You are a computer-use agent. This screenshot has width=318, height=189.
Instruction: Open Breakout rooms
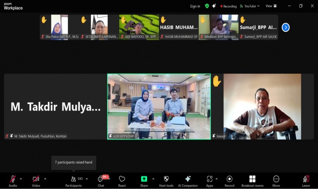pyautogui.click(x=252, y=181)
